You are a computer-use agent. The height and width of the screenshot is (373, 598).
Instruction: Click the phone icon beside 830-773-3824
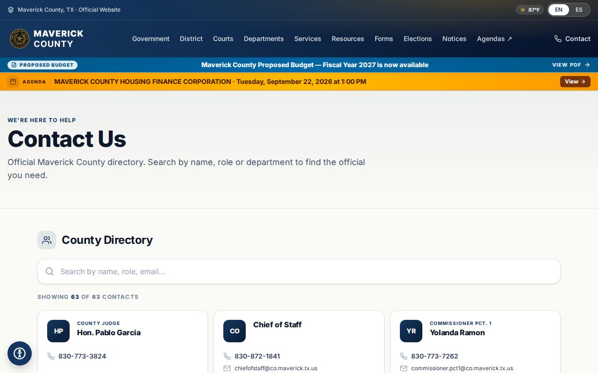pos(51,356)
